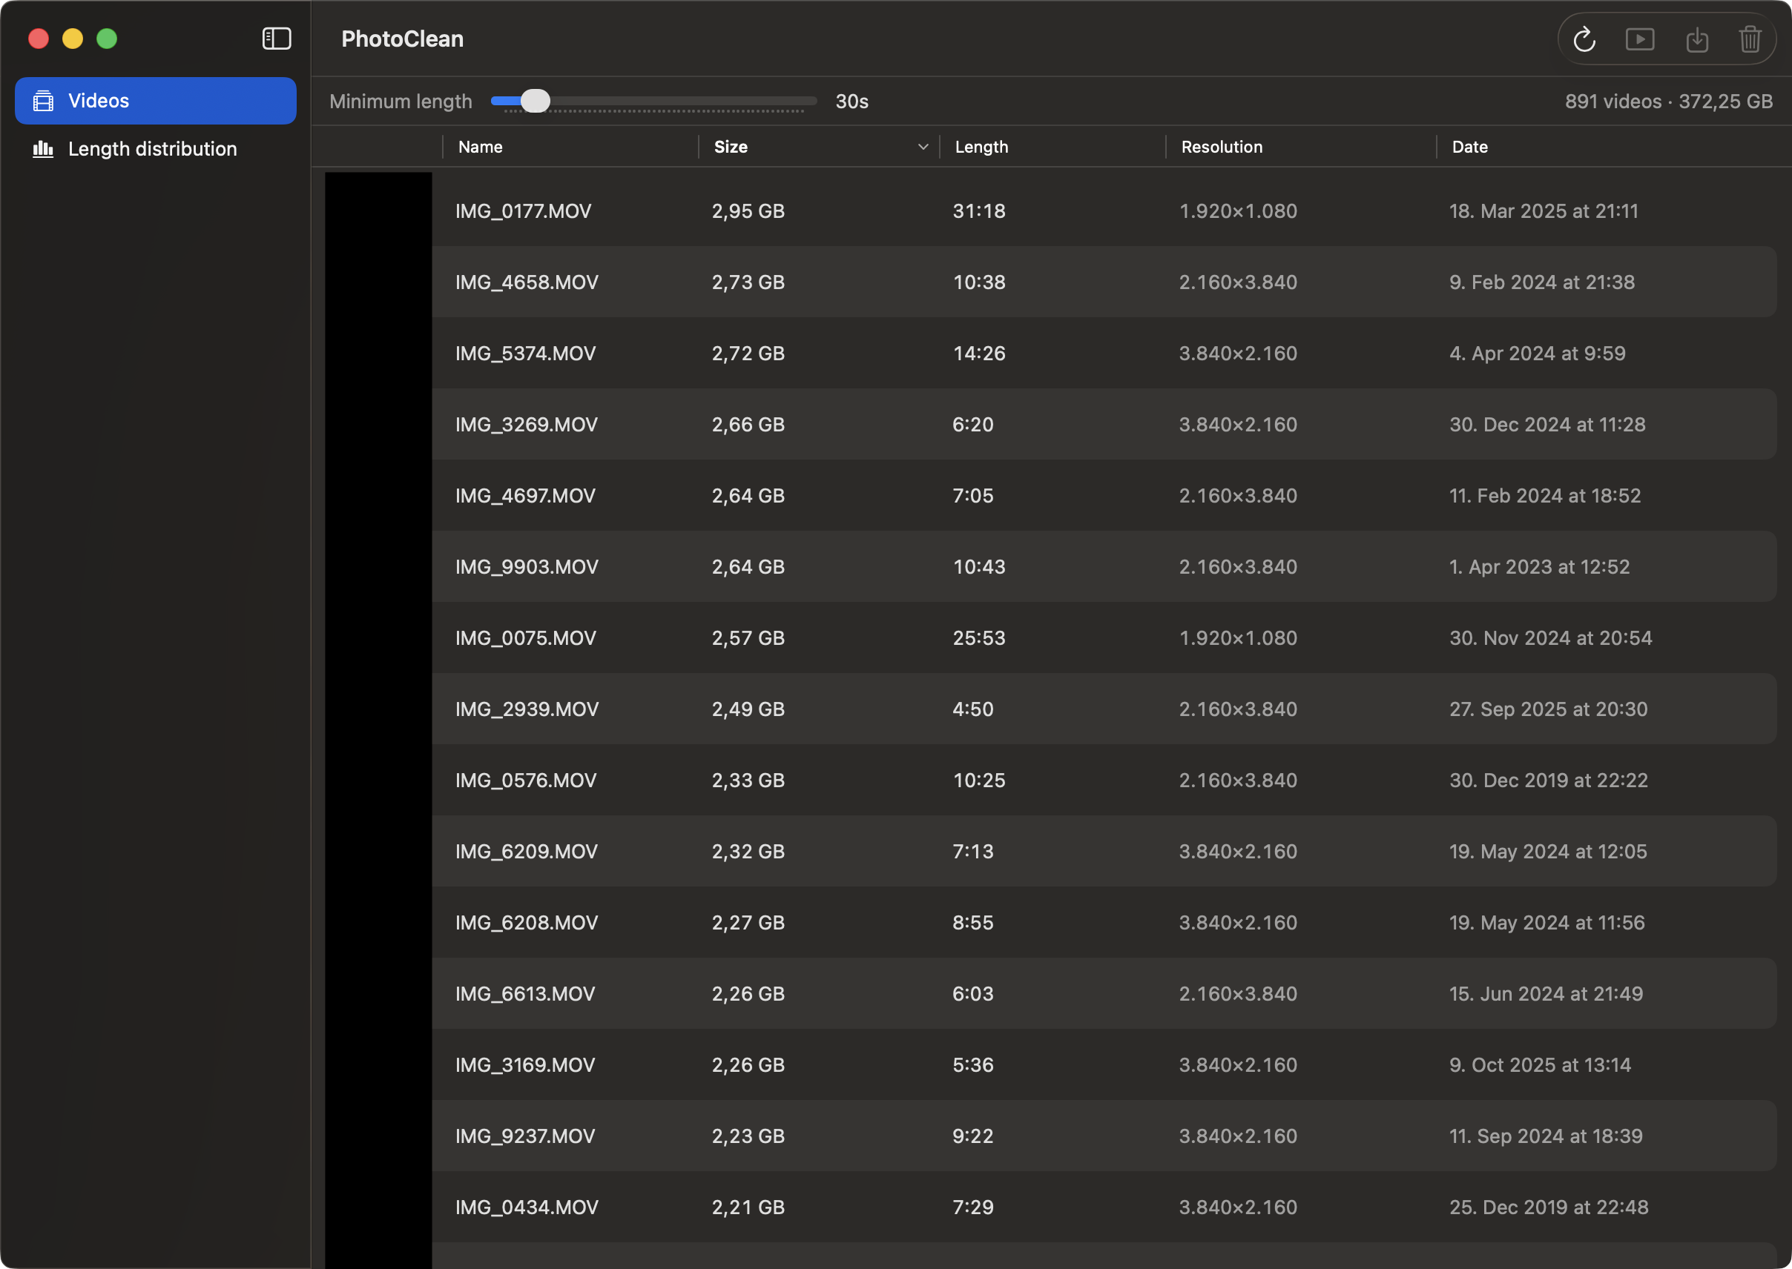1792x1269 pixels.
Task: Click the date 18. Mar 2025 at 21:11
Action: click(x=1544, y=211)
